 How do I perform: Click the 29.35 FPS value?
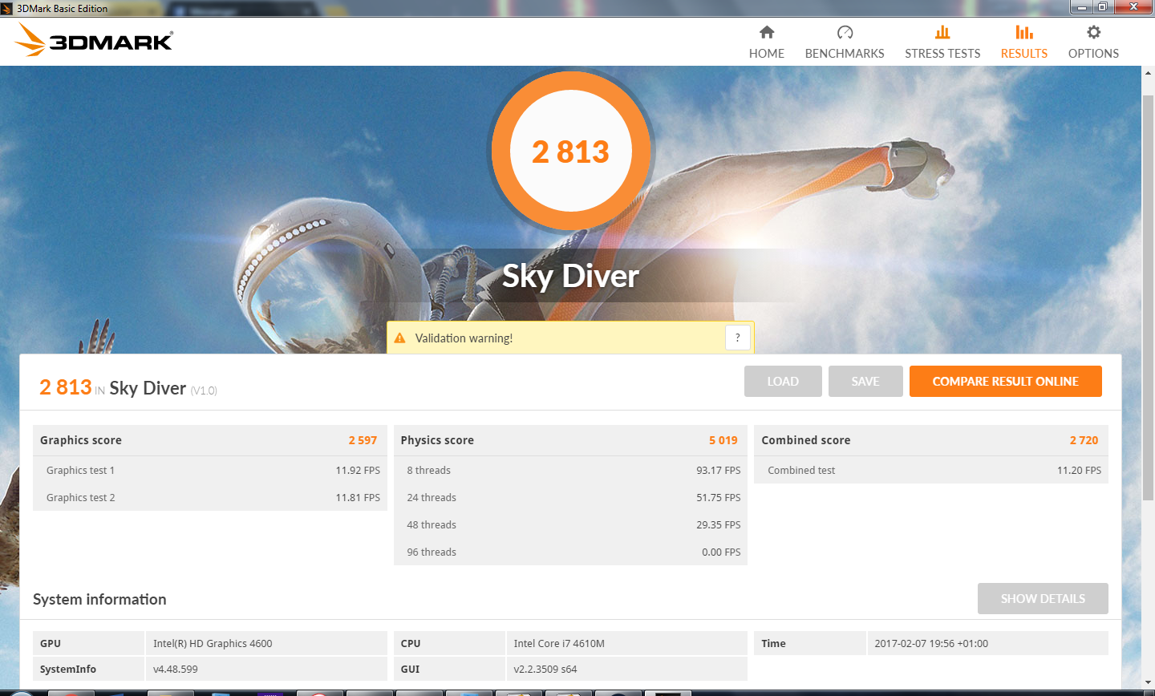[719, 525]
